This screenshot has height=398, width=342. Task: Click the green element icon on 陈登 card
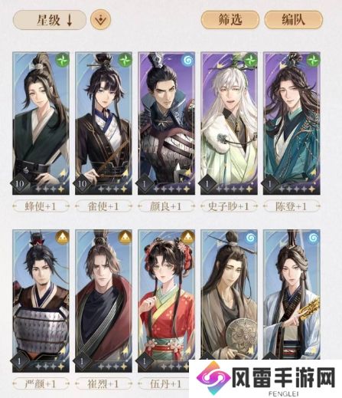tap(313, 60)
